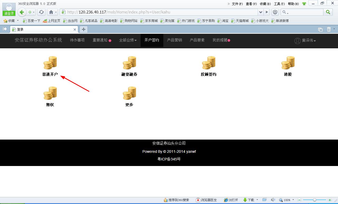Screen dimensions: 338x204
Task: Expand the title bar menu chevron
Action: pyautogui.click(x=229, y=4)
